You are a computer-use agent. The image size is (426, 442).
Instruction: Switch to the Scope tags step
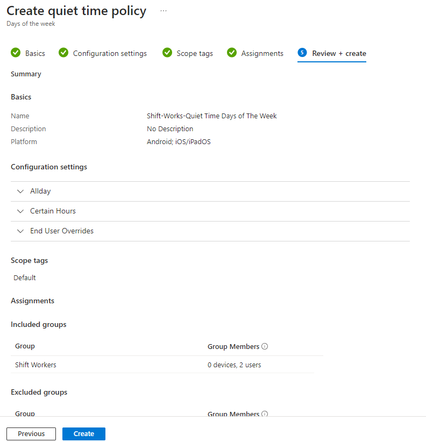click(x=195, y=53)
